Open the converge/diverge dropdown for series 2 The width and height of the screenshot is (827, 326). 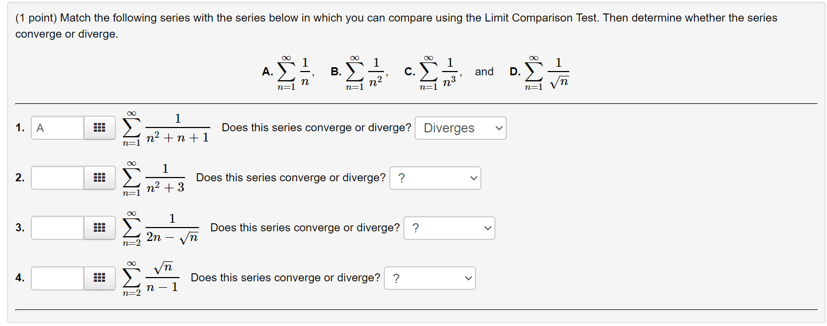tap(435, 178)
